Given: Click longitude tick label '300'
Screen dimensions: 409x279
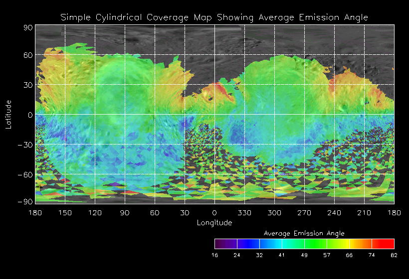Looking at the screenshot, I should click(x=274, y=213).
